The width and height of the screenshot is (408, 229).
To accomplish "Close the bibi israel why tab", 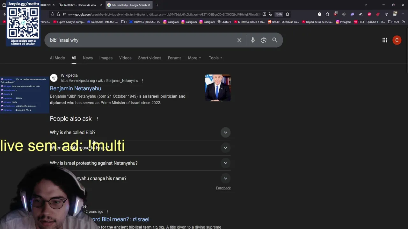I will coord(149,5).
